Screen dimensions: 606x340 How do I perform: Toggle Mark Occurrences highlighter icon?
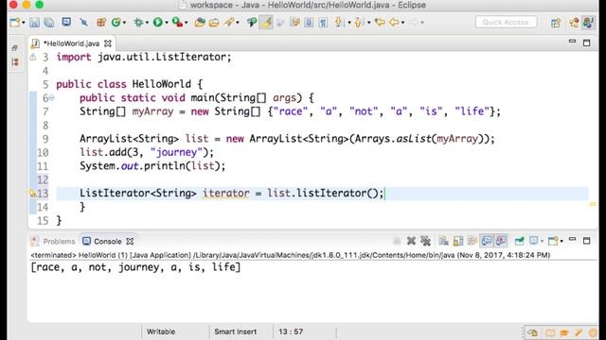point(266,23)
